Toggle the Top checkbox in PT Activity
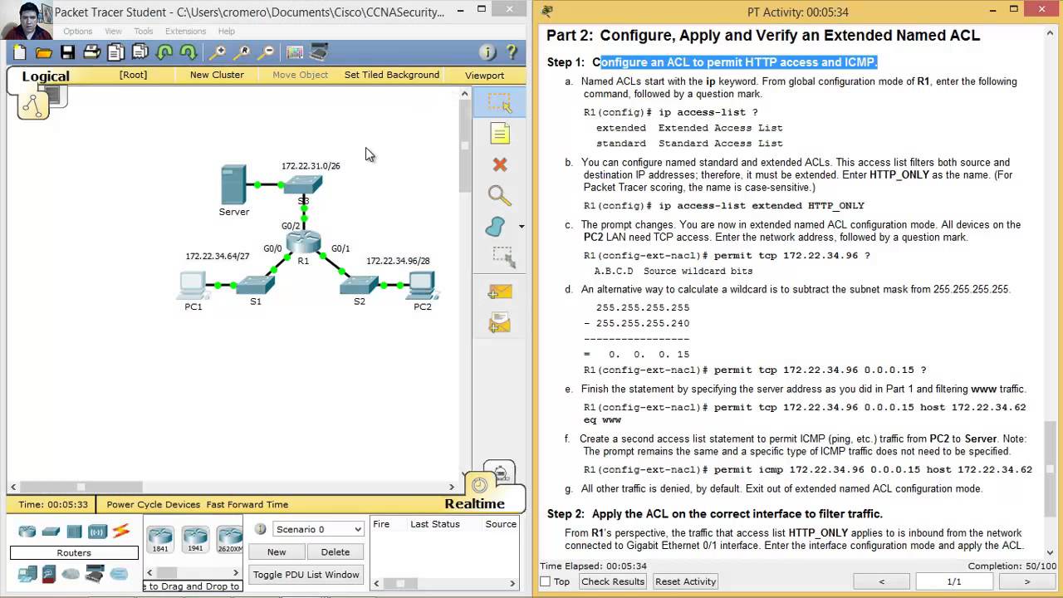The height and width of the screenshot is (598, 1063). coord(545,581)
